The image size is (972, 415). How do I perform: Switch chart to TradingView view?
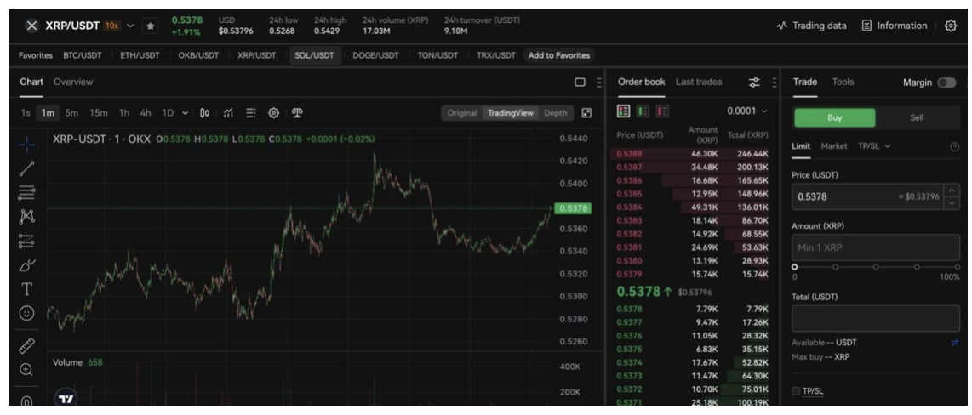(x=510, y=113)
